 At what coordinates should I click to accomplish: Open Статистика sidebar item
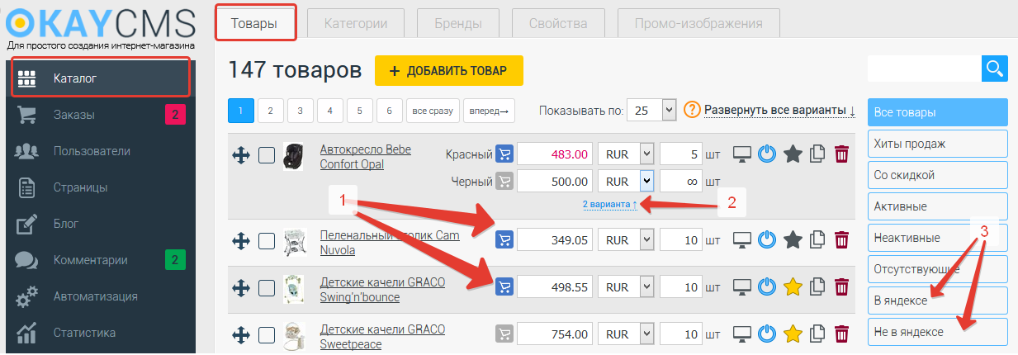pyautogui.click(x=101, y=333)
